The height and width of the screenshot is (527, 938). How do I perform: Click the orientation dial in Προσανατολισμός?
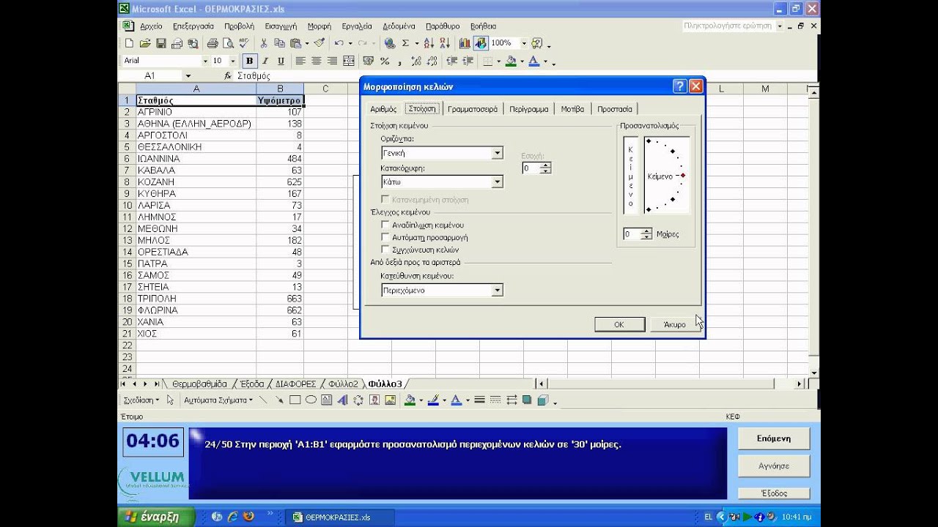click(x=666, y=175)
